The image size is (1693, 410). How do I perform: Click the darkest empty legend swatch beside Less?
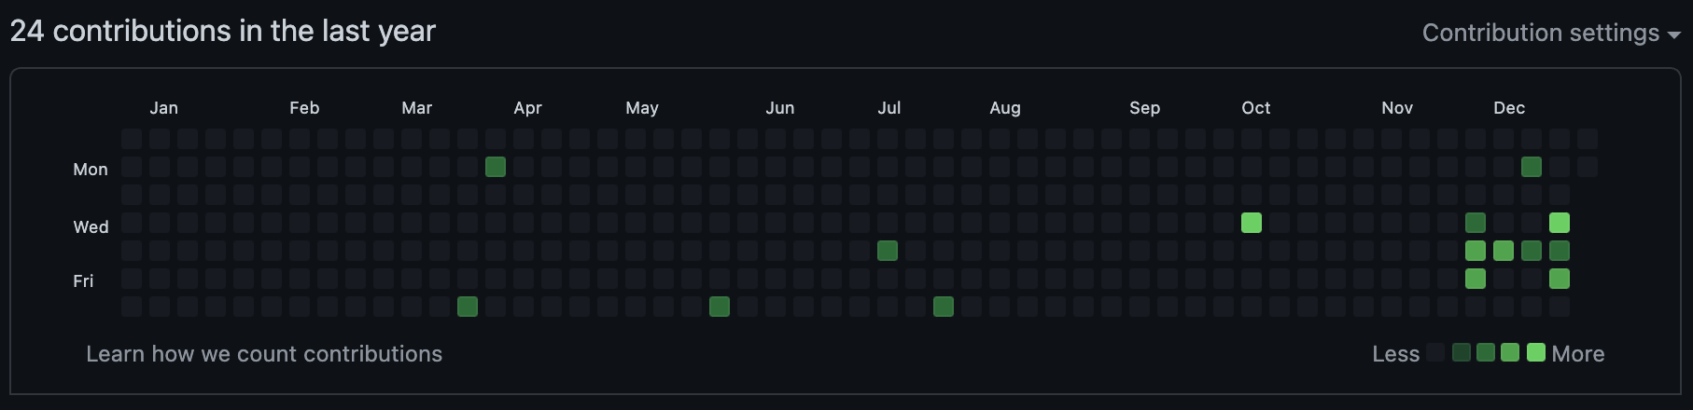tap(1435, 352)
